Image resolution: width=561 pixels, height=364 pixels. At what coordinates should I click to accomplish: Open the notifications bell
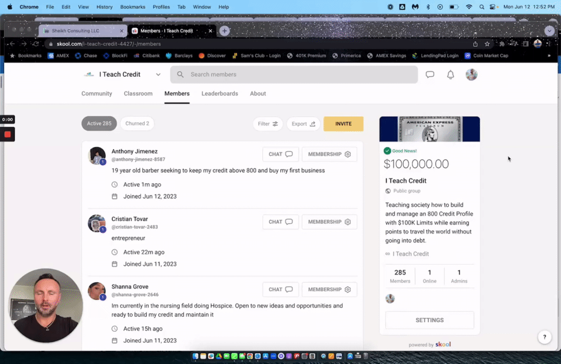pos(450,75)
